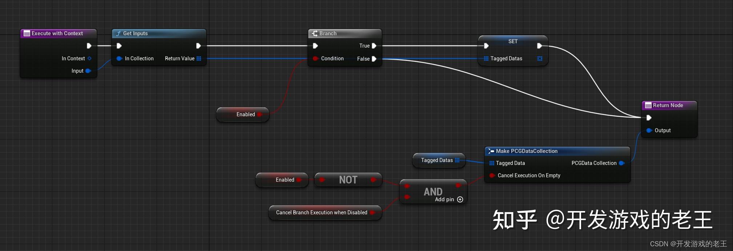Screen dimensions: 733x251
Task: Select the Enabled variable node feeding Branch
Action: 243,114
